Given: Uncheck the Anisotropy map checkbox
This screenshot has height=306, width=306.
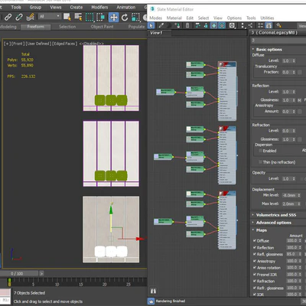Looking at the screenshot, I should coord(255,261).
